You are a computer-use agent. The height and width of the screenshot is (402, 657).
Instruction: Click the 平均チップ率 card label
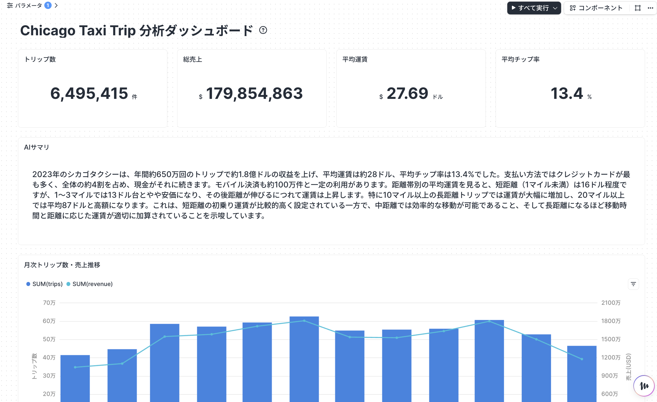coord(520,59)
